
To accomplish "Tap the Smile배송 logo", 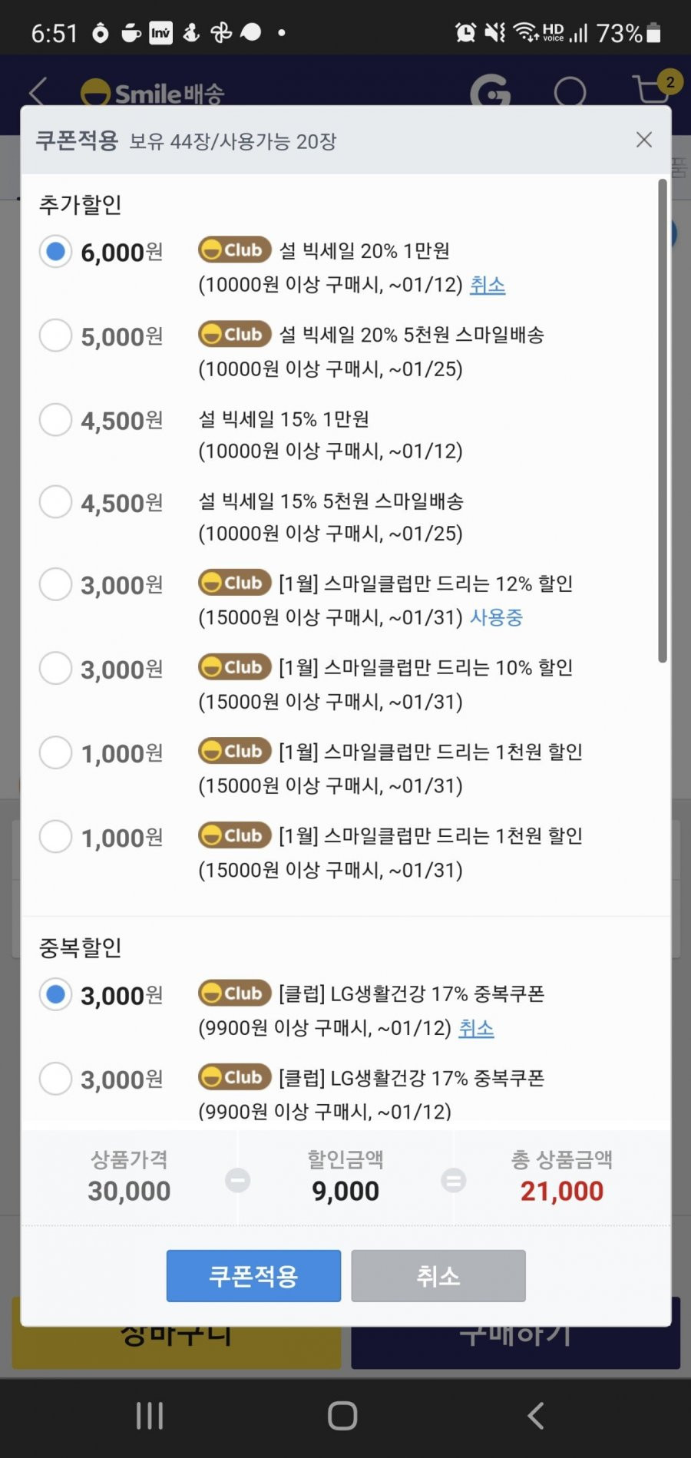I will point(153,93).
